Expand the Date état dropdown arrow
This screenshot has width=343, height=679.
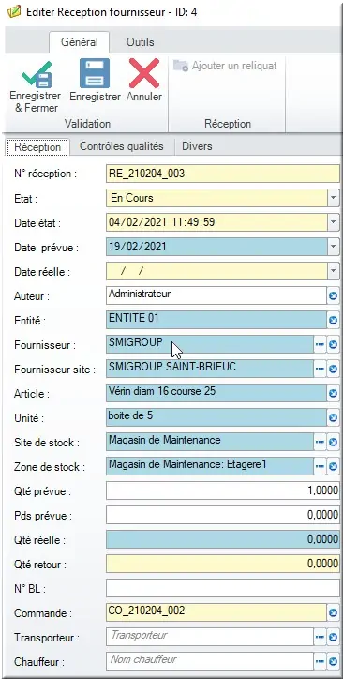[333, 222]
